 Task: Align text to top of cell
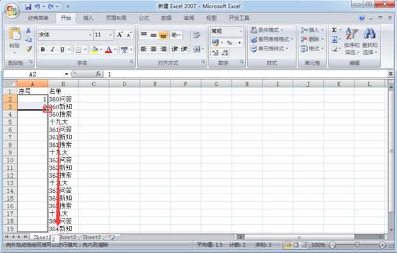[144, 35]
